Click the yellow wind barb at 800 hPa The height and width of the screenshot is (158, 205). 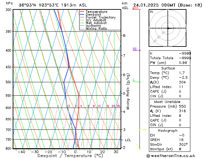tap(138, 147)
